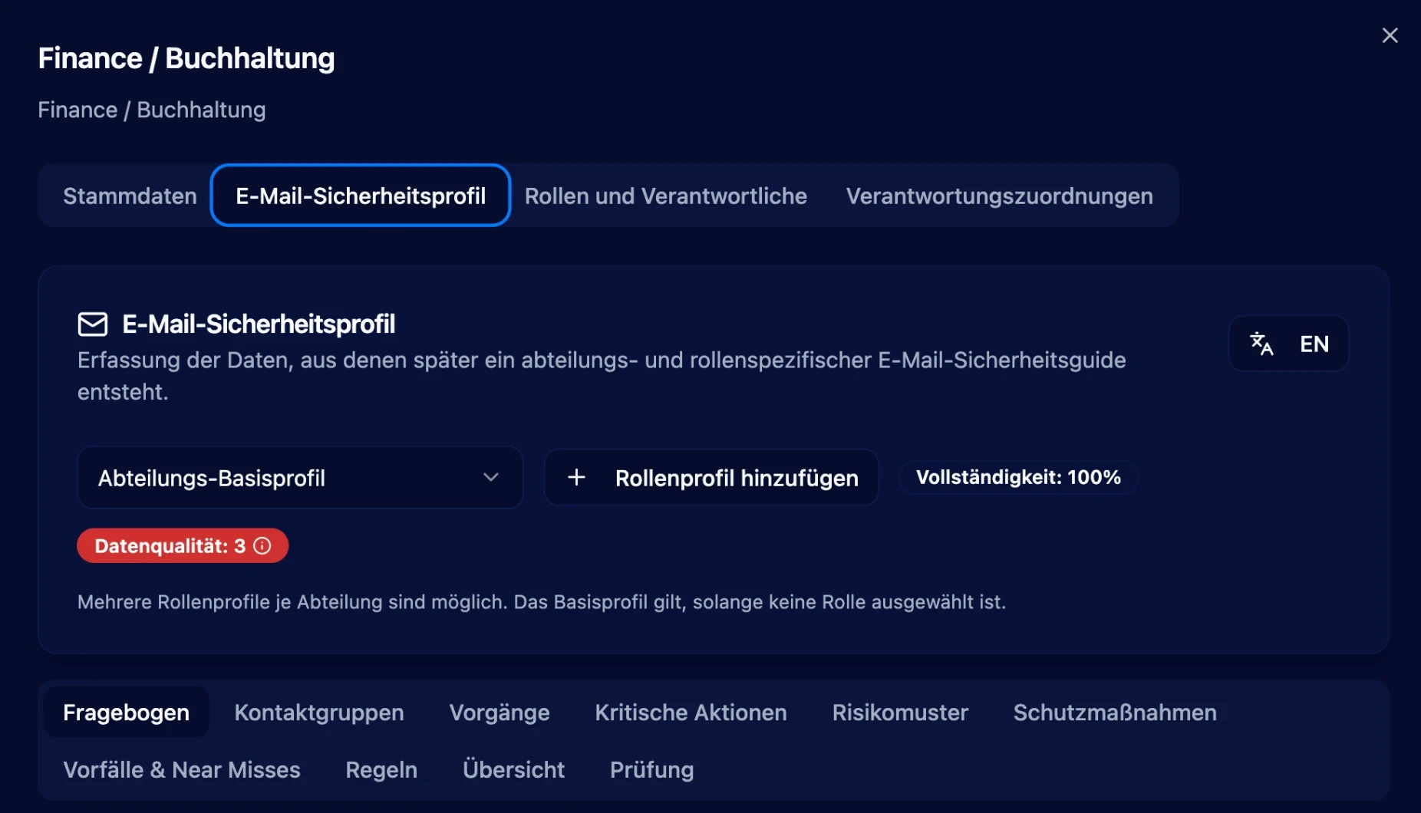Click the Finance / Buchhaltung subtitle text
Image resolution: width=1421 pixels, height=813 pixels.
152,110
